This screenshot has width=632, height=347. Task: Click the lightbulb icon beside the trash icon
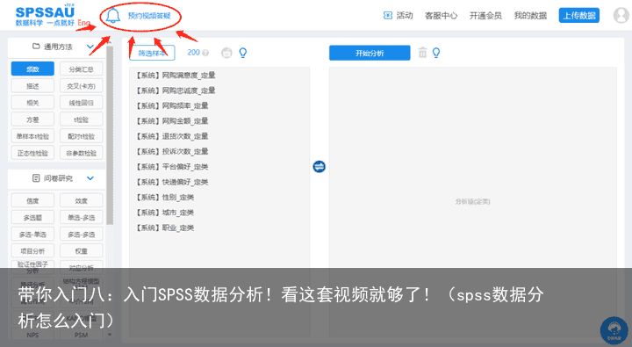436,53
